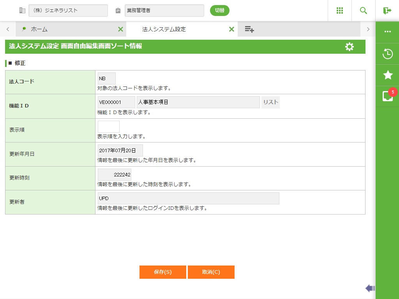Click the purple collapse arrow at bottom right
Viewport: 399px width, 299px height.
click(370, 288)
